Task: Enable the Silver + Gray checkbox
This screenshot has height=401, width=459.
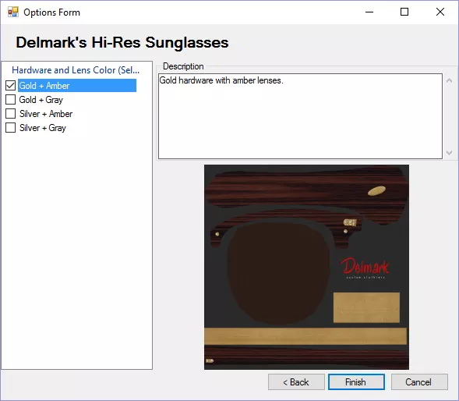Action: click(11, 128)
